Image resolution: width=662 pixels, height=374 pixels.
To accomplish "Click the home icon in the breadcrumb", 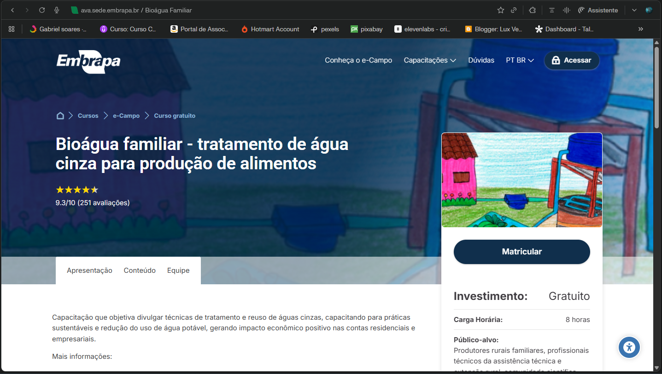I will tap(60, 115).
